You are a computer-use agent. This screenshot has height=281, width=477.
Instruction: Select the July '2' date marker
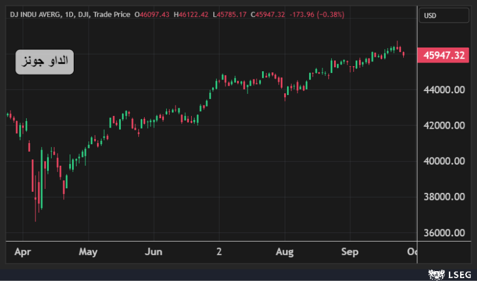coord(219,252)
